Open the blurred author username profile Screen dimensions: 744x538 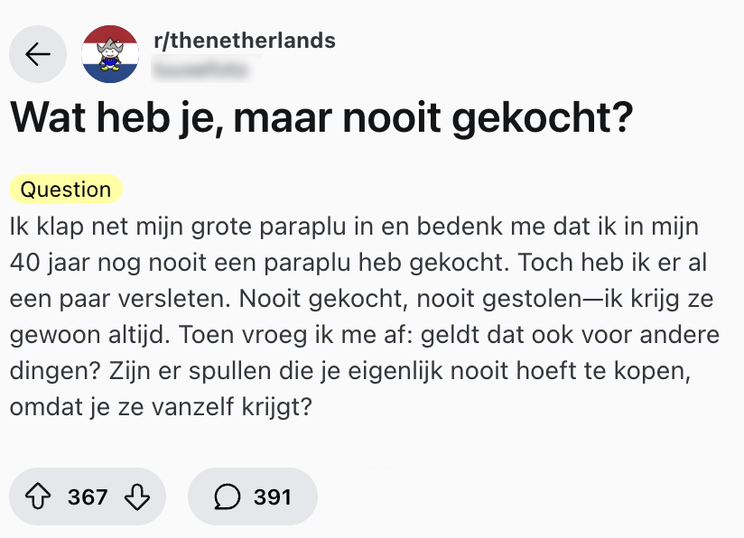tap(204, 66)
